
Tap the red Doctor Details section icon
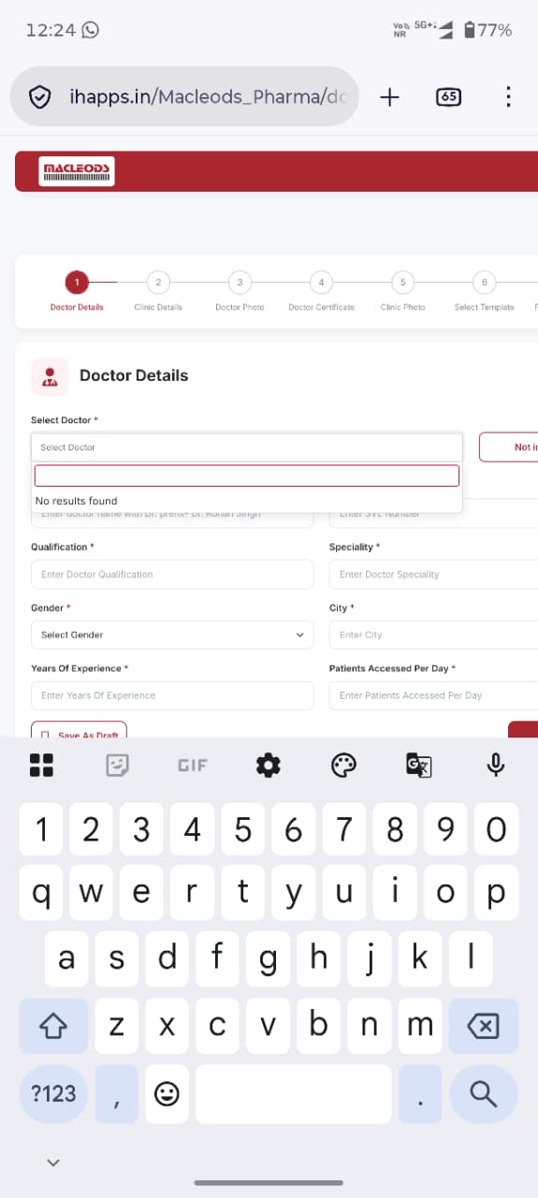pyautogui.click(x=50, y=376)
